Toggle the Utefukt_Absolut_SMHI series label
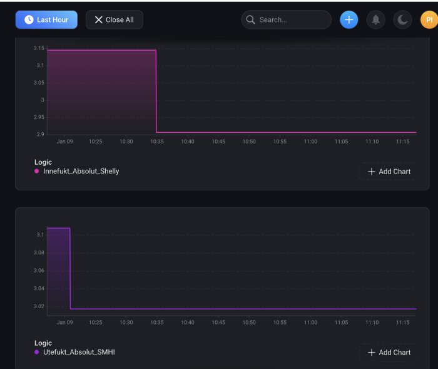 (x=79, y=352)
